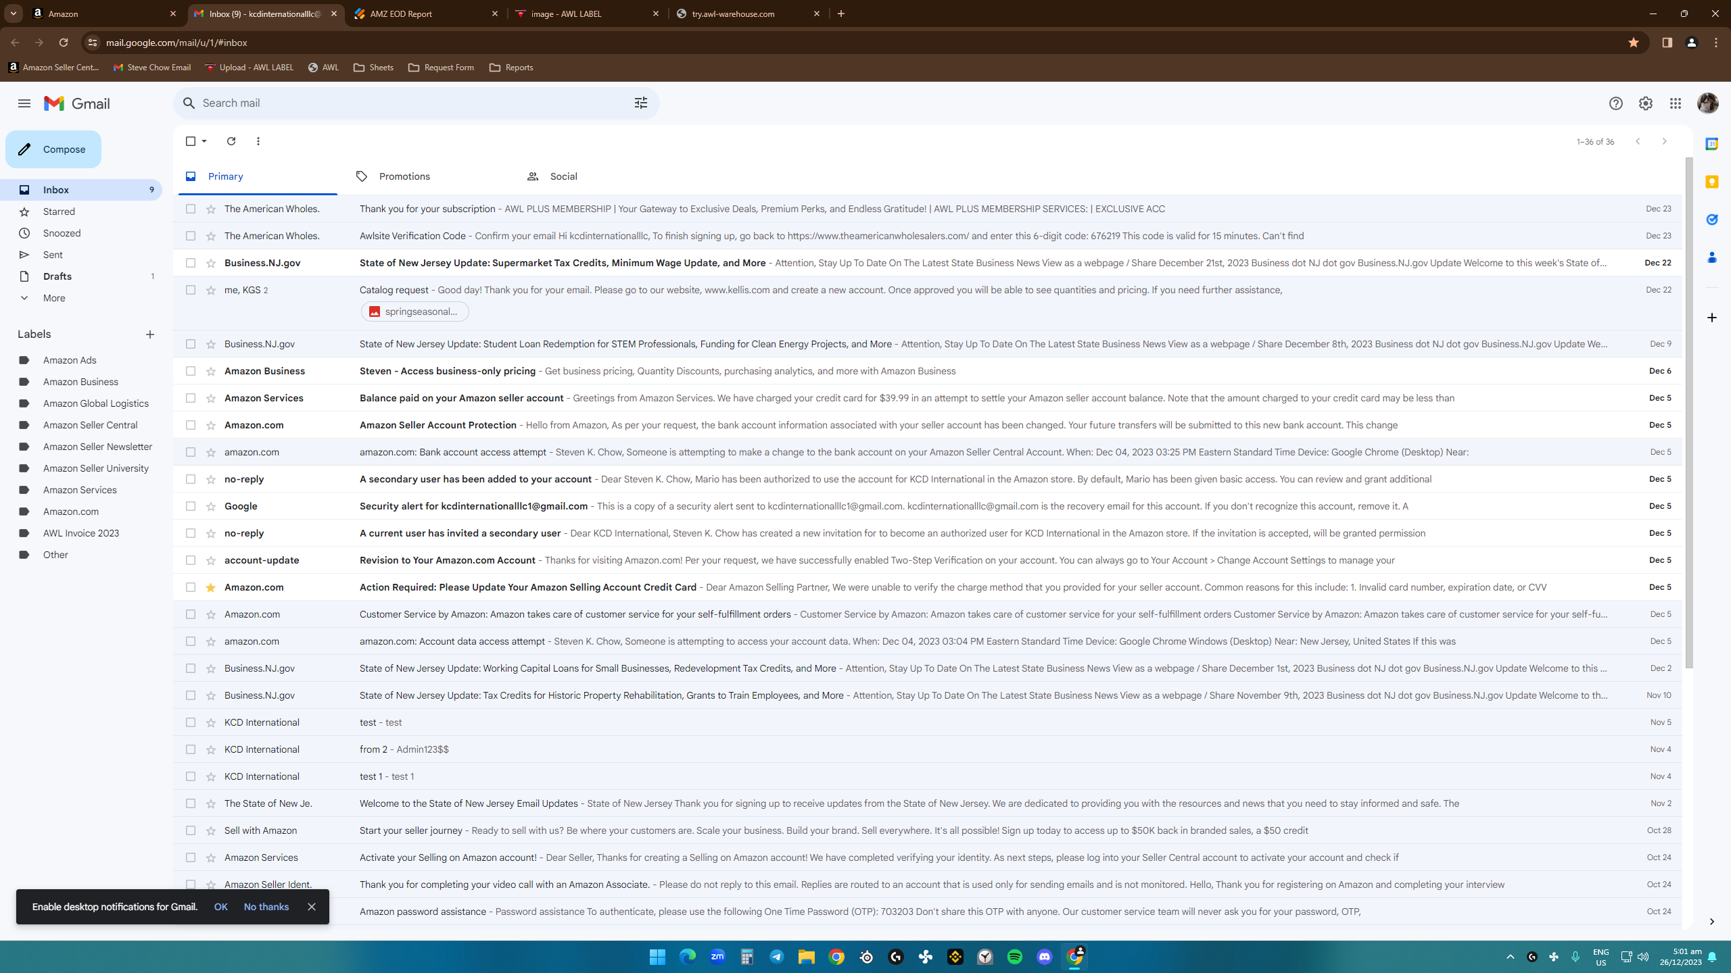Open Chrome side panel icon
Screen dimensions: 1731x973
(x=1667, y=43)
